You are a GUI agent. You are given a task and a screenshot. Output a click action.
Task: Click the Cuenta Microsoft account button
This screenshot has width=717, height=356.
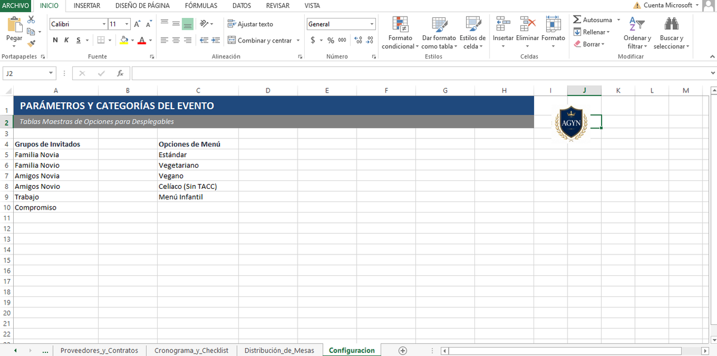click(x=666, y=5)
